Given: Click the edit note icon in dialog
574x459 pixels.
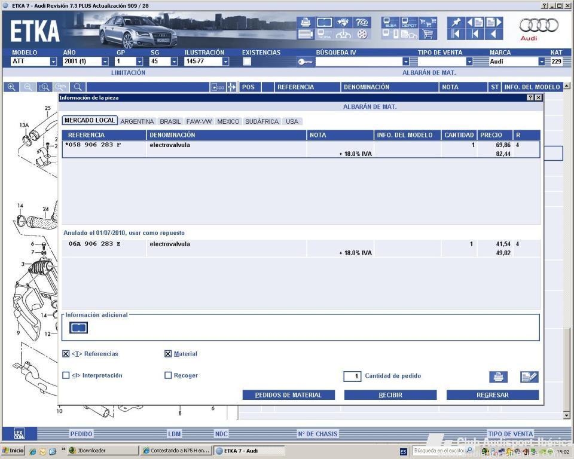Looking at the screenshot, I should coord(529,377).
